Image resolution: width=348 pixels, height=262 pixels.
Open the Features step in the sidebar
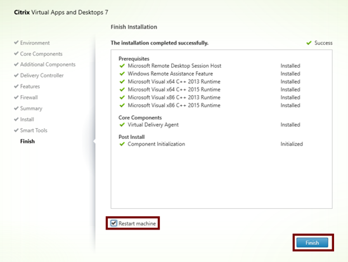coord(30,86)
